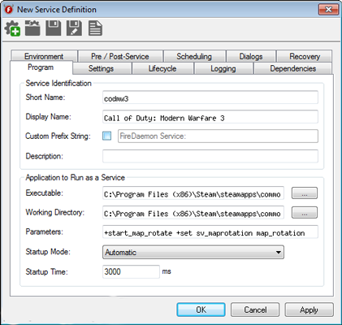
Task: Click the Short Name field
Action: 210,97
